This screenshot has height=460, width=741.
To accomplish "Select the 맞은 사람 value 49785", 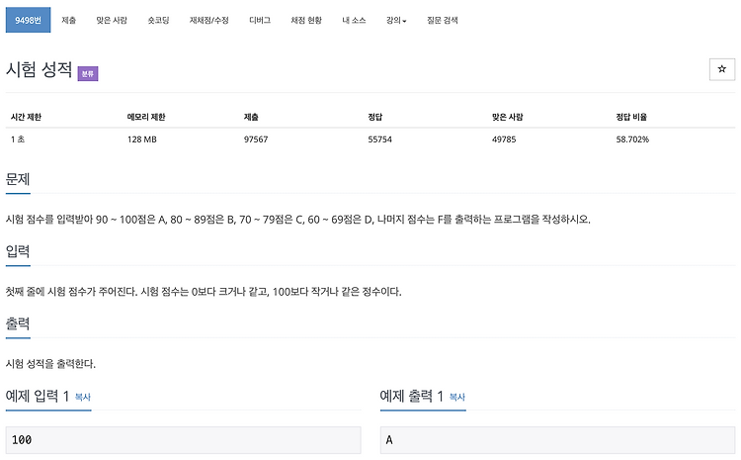I will coord(504,139).
